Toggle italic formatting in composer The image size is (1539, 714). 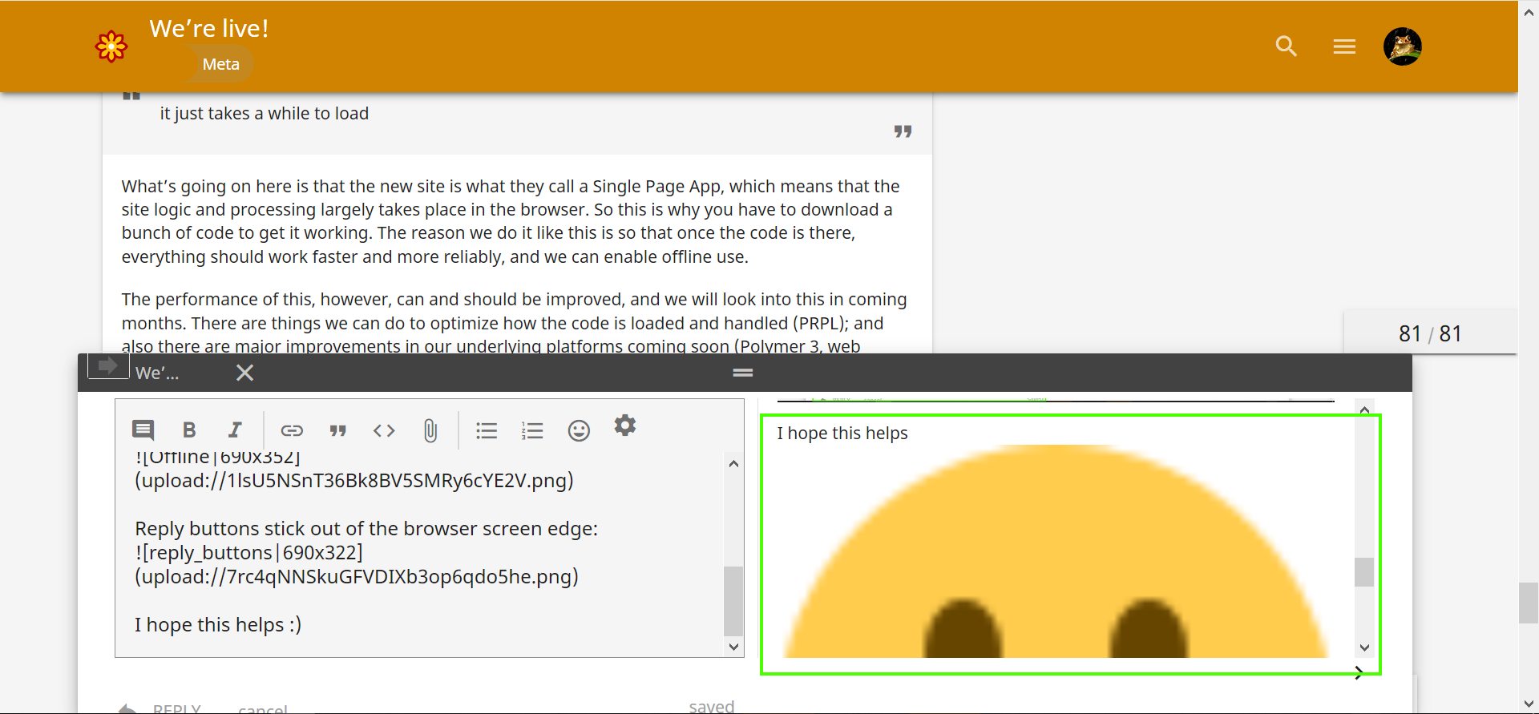tap(235, 430)
